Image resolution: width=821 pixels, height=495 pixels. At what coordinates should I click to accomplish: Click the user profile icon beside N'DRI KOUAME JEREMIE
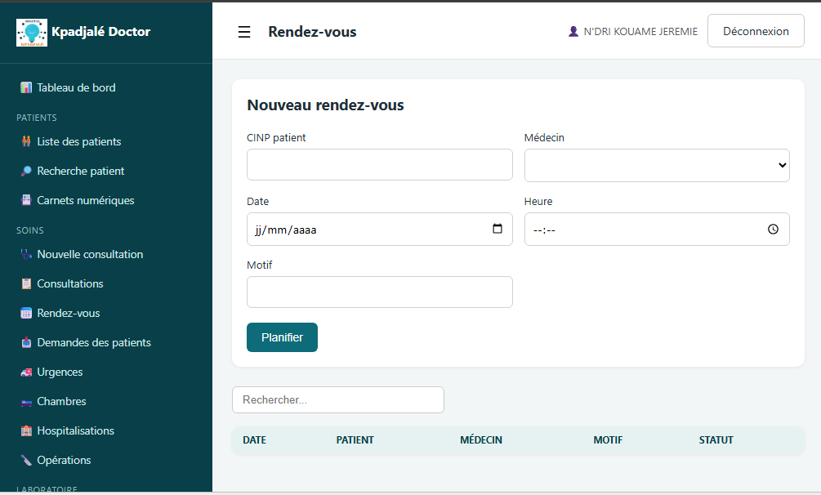573,31
